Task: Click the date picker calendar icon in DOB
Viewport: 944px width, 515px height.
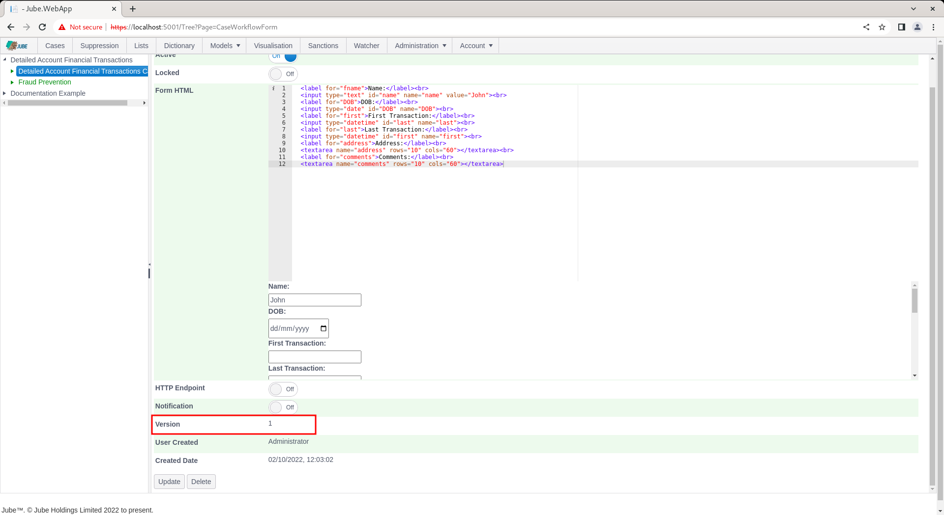Action: click(324, 328)
